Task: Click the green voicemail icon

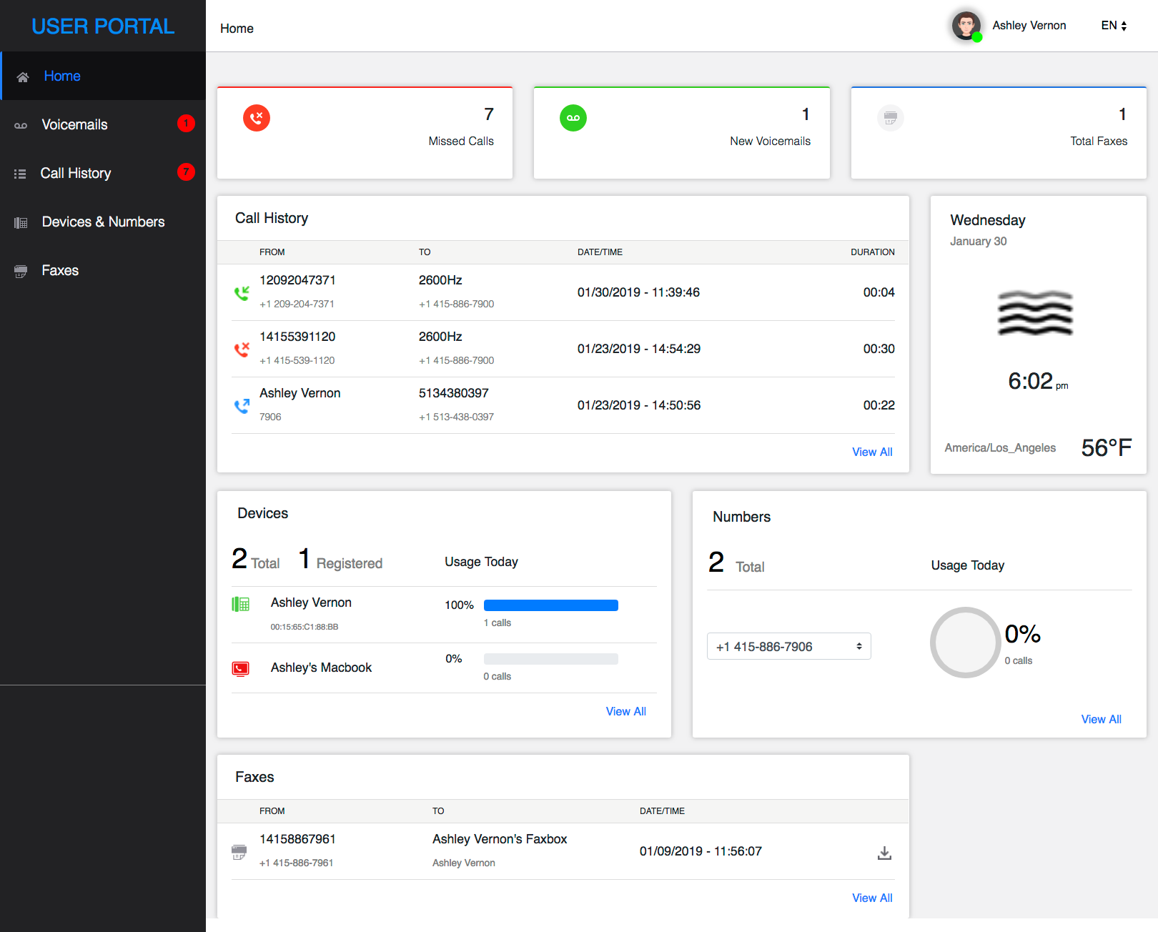Action: point(573,118)
